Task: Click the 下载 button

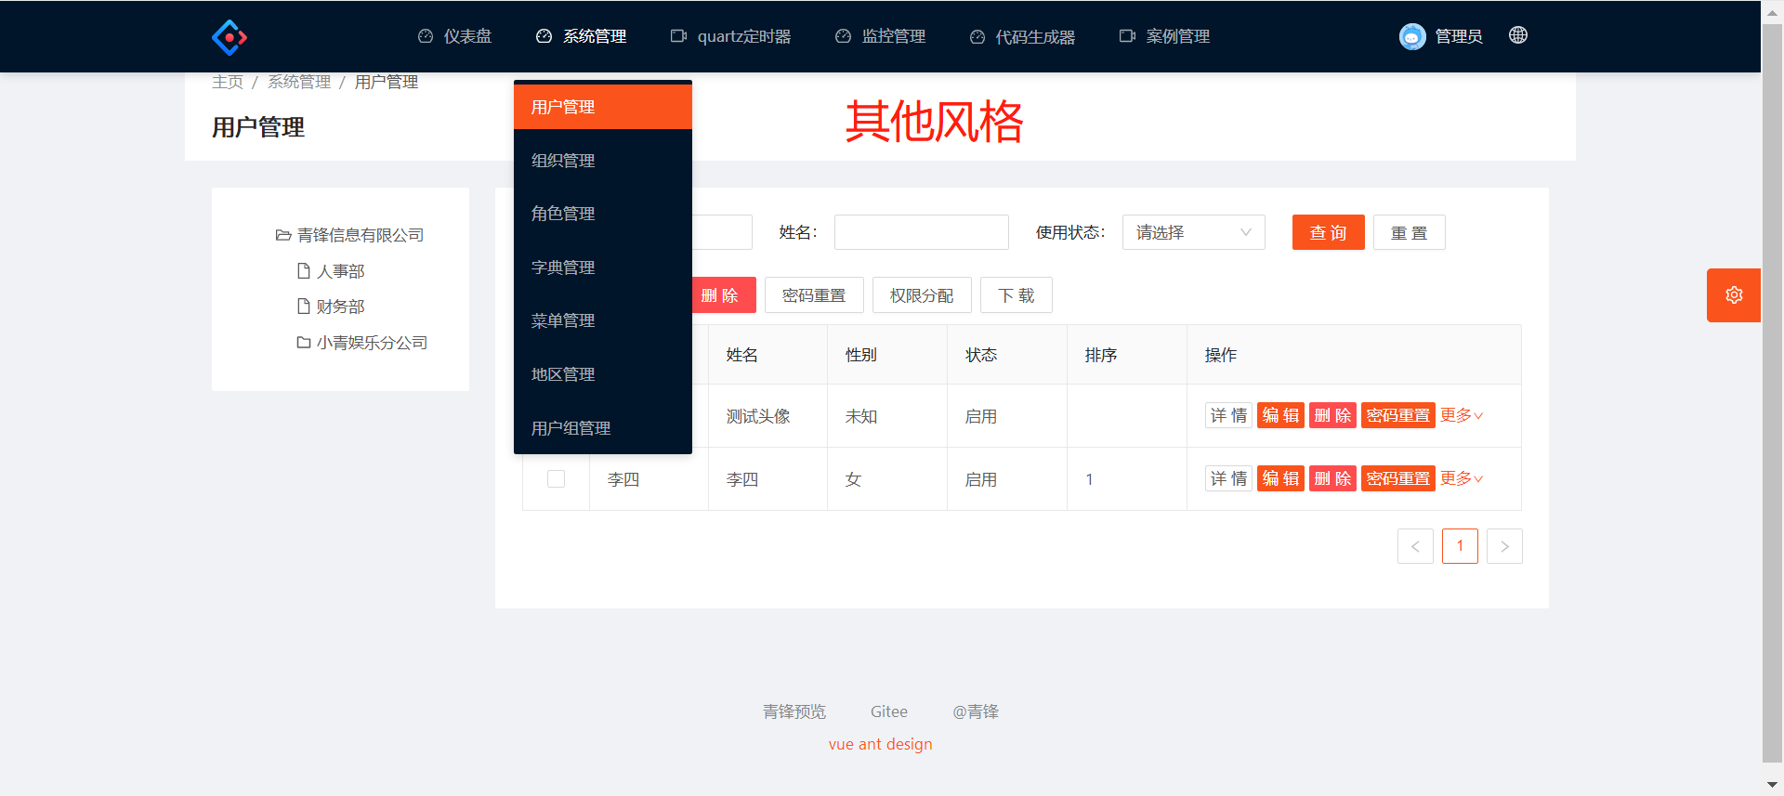Action: click(1017, 295)
